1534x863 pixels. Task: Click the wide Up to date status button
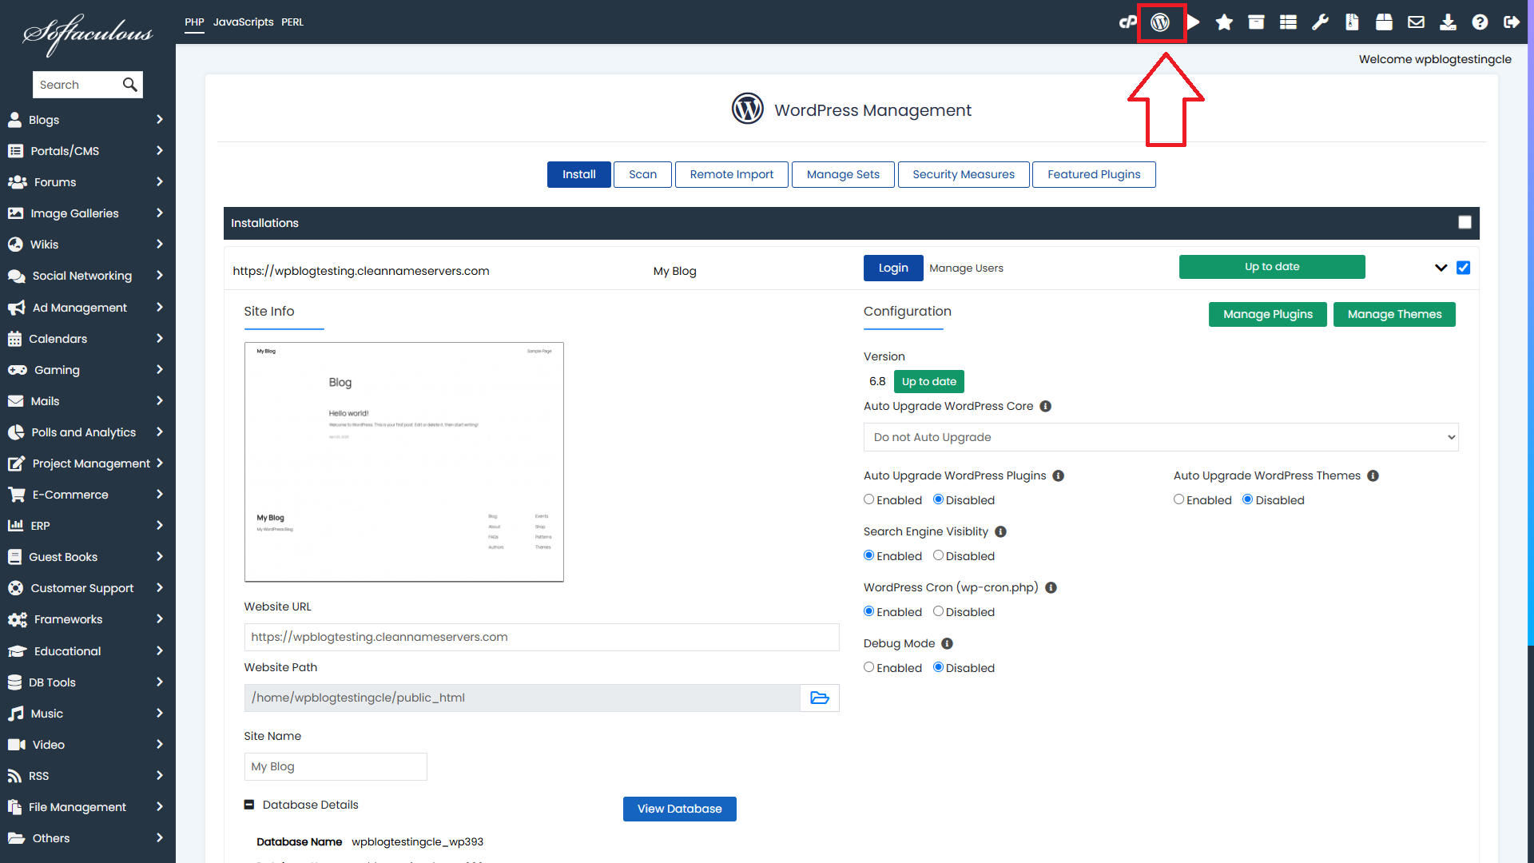(x=1272, y=267)
